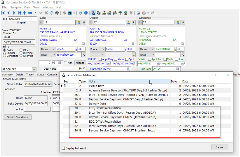Image resolution: width=240 pixels, height=157 pixels.
Task: Switch to the Trace# tab
Action: pos(30,75)
